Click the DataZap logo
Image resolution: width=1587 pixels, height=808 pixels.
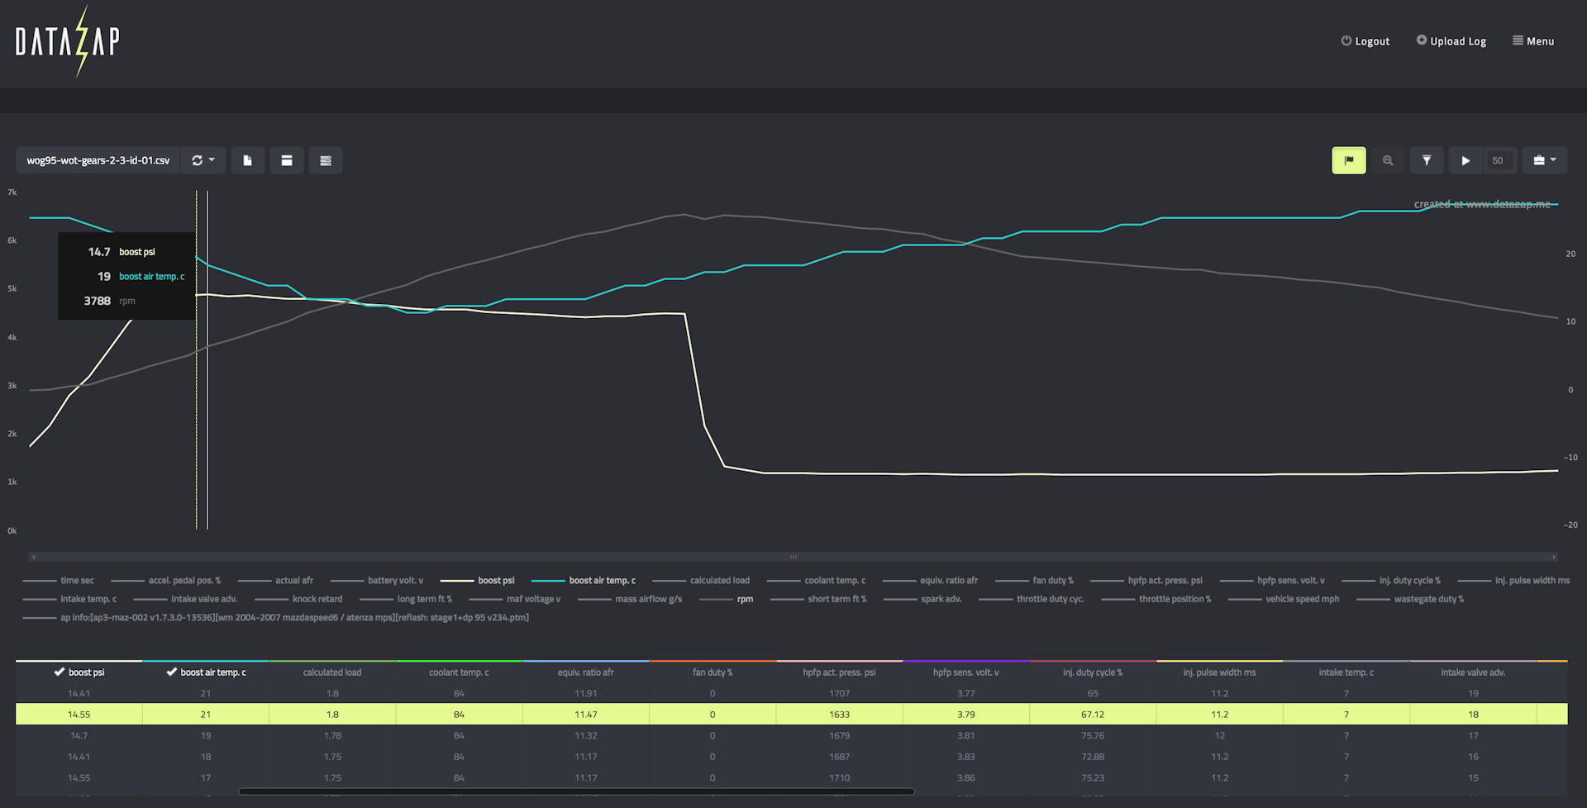click(x=68, y=41)
